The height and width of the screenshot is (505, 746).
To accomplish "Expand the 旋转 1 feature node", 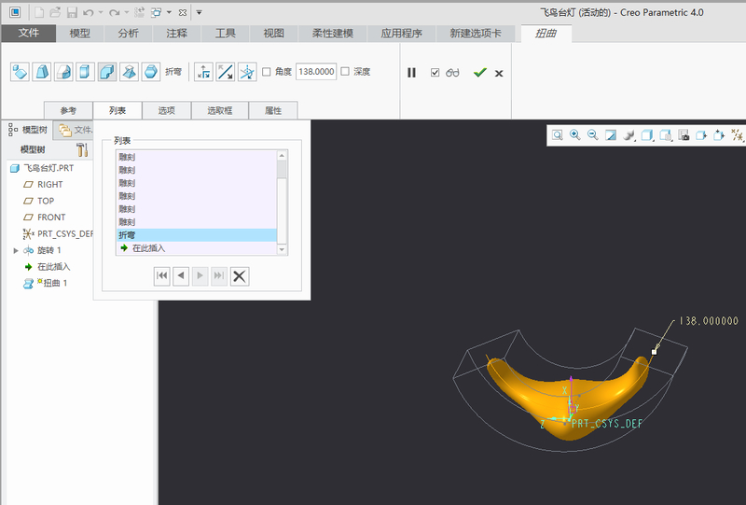I will (x=16, y=250).
